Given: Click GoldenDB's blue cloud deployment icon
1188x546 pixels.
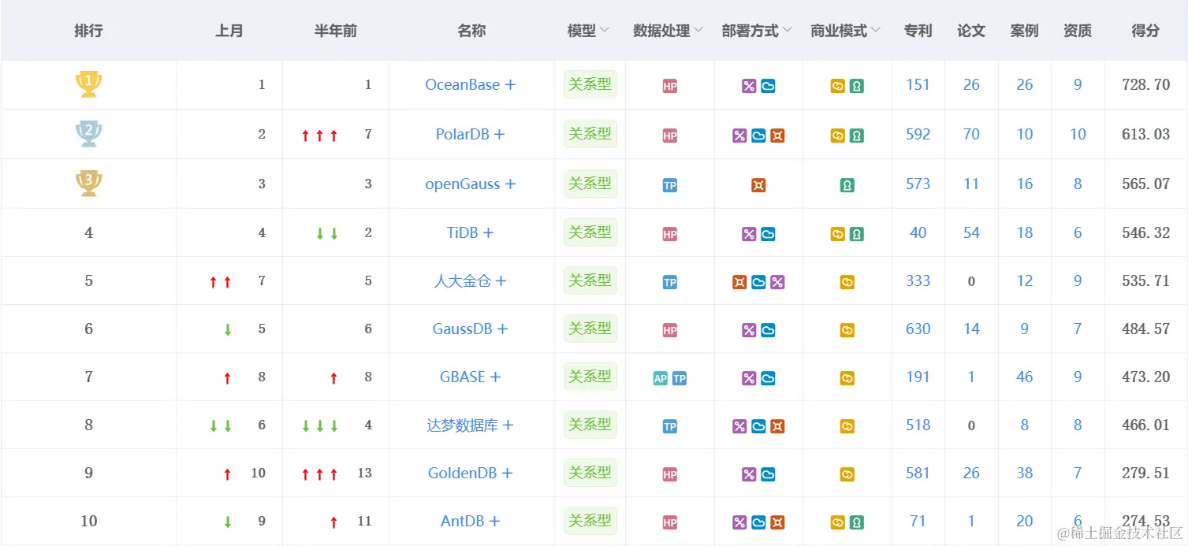Looking at the screenshot, I should 768,475.
